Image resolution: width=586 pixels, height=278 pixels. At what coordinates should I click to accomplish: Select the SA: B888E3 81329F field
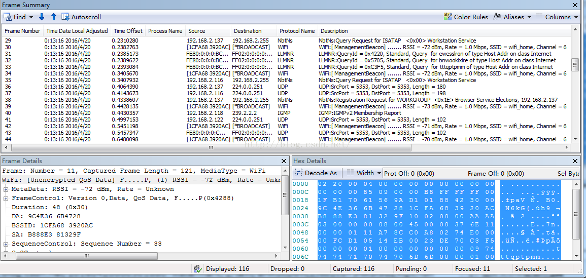click(46, 234)
